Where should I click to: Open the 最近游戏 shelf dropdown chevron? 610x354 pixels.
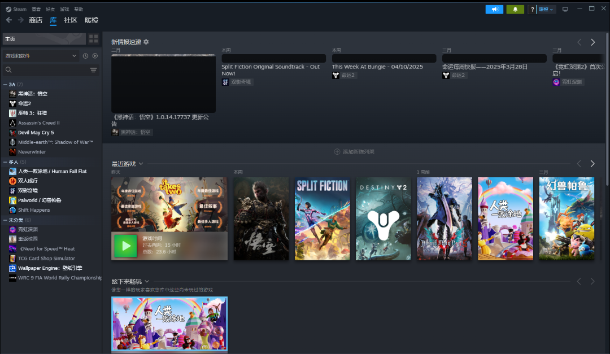141,164
